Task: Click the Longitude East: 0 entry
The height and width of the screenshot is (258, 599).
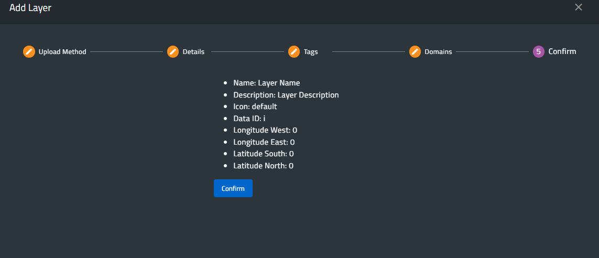Action: coord(264,142)
